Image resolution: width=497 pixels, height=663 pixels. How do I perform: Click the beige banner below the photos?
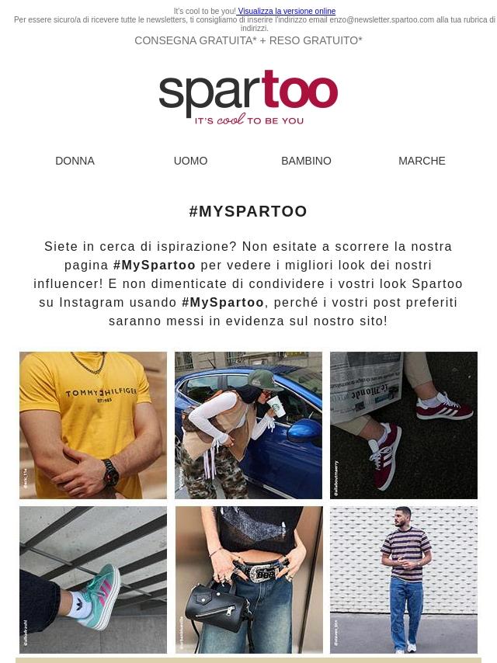248,660
